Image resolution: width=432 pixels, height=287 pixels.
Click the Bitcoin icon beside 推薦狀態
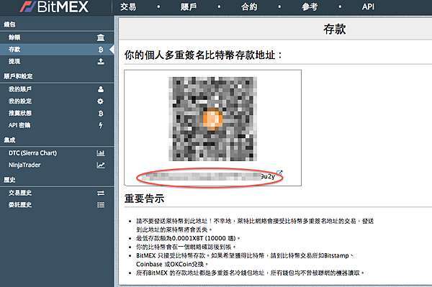[101, 113]
